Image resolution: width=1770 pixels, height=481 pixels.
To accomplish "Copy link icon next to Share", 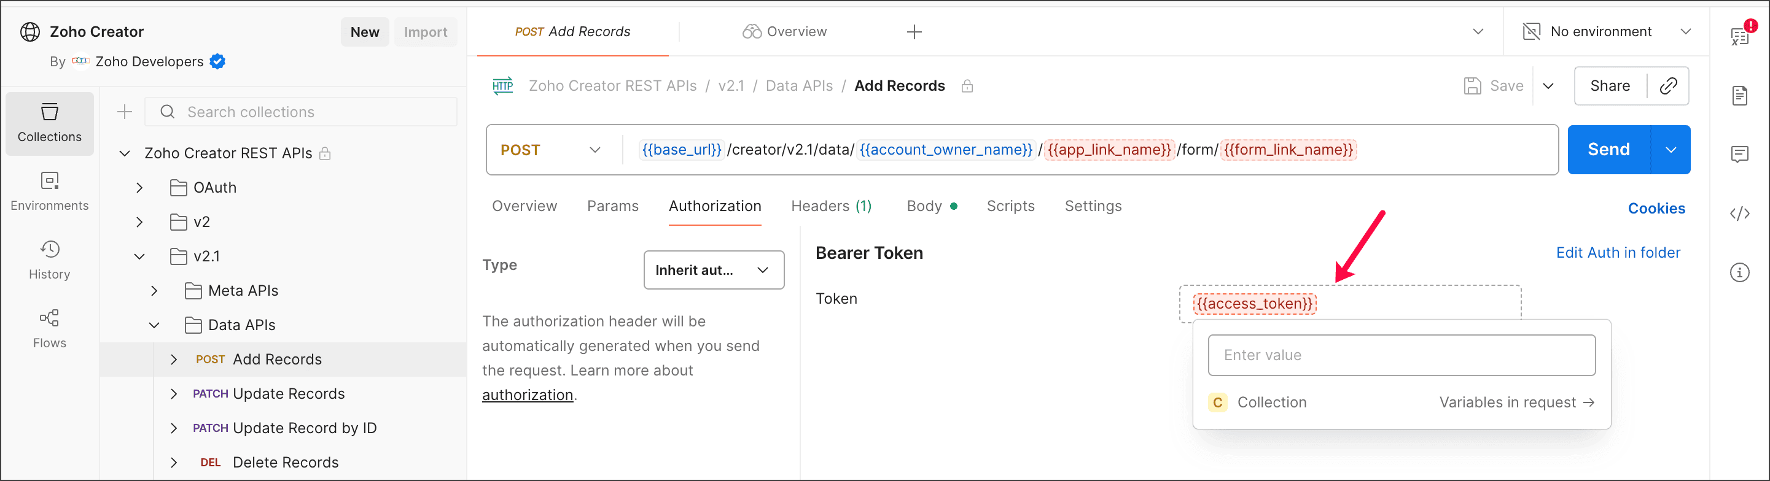I will 1668,86.
